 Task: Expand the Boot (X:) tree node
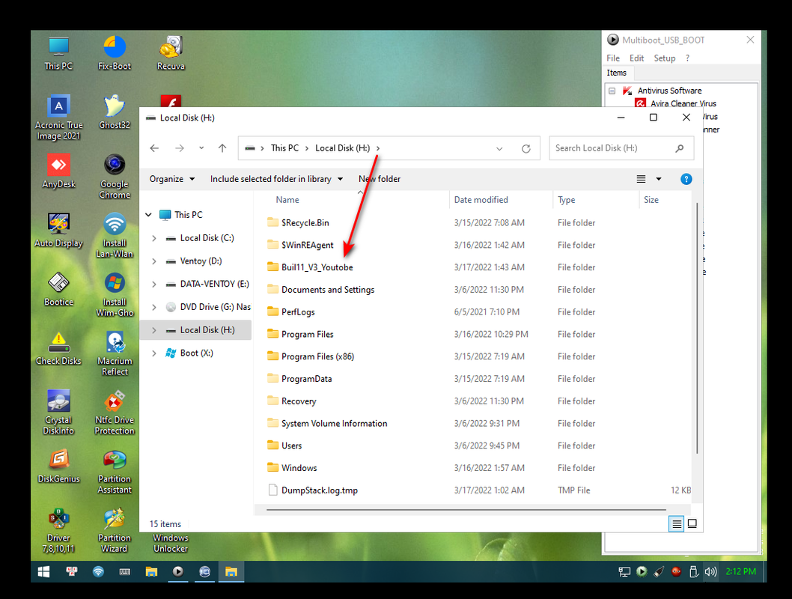point(154,353)
